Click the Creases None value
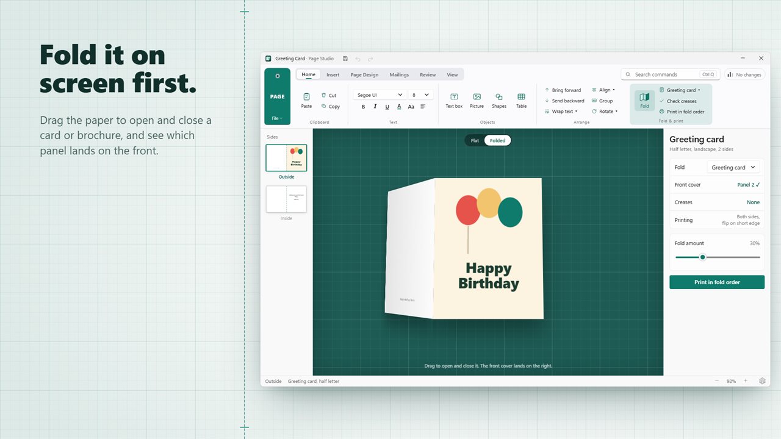 (753, 202)
